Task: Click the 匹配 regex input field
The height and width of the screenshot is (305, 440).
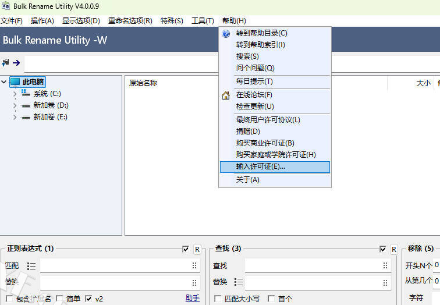Action: pos(120,265)
